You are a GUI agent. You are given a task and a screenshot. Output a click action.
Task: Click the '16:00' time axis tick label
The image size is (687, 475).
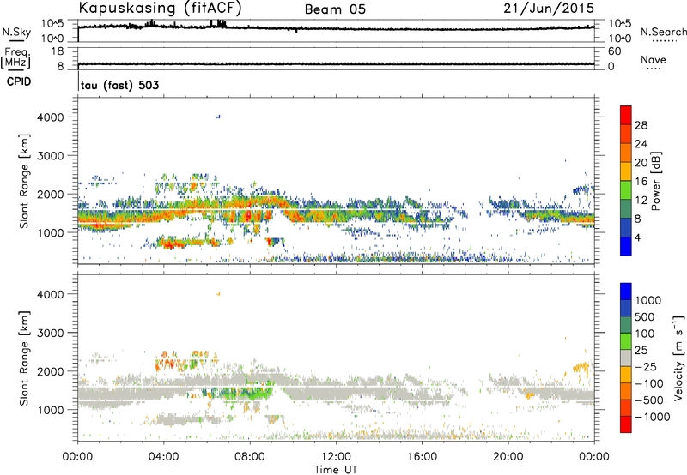[x=422, y=457]
